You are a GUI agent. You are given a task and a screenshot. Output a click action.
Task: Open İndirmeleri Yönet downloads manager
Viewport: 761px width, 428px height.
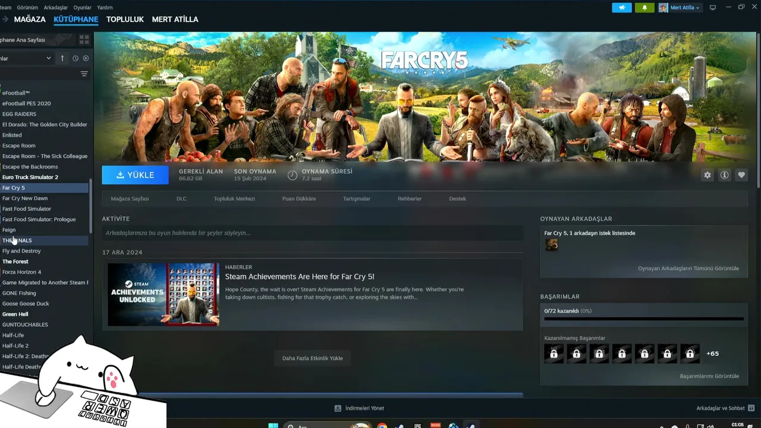point(359,408)
